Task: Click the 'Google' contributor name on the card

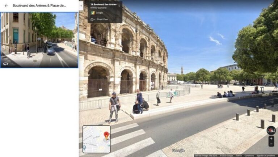Action: click(99, 13)
